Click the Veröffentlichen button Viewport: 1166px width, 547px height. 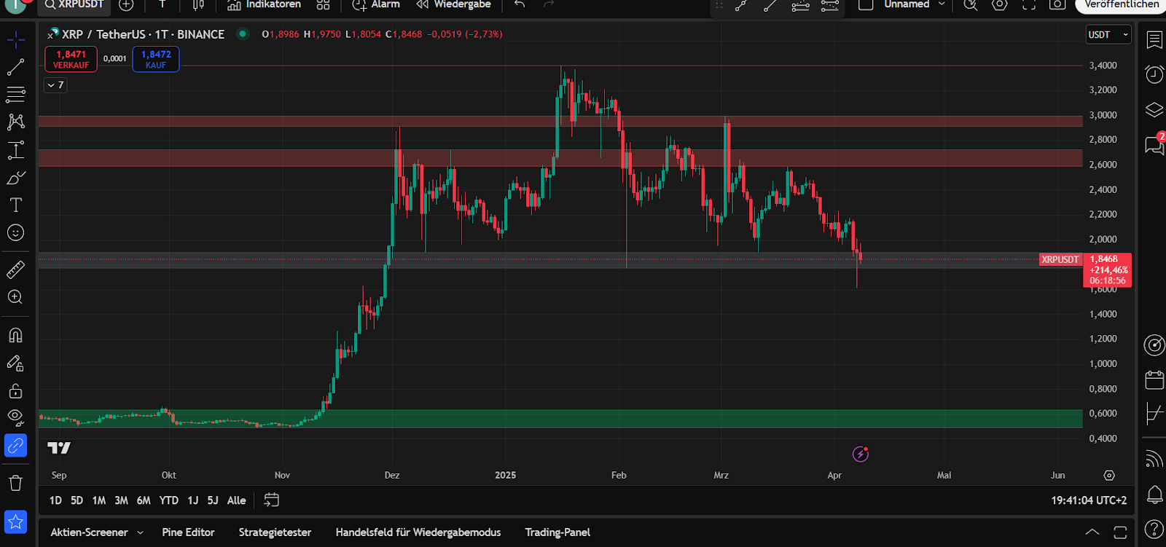point(1121,4)
